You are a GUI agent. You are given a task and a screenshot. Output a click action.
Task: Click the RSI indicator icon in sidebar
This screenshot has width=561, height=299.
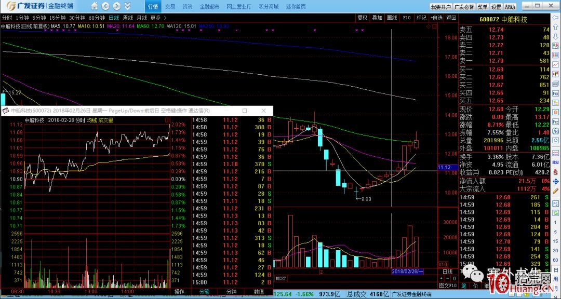point(556,162)
